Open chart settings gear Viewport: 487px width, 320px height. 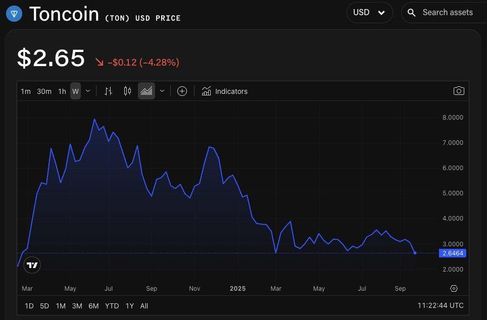pyautogui.click(x=453, y=288)
